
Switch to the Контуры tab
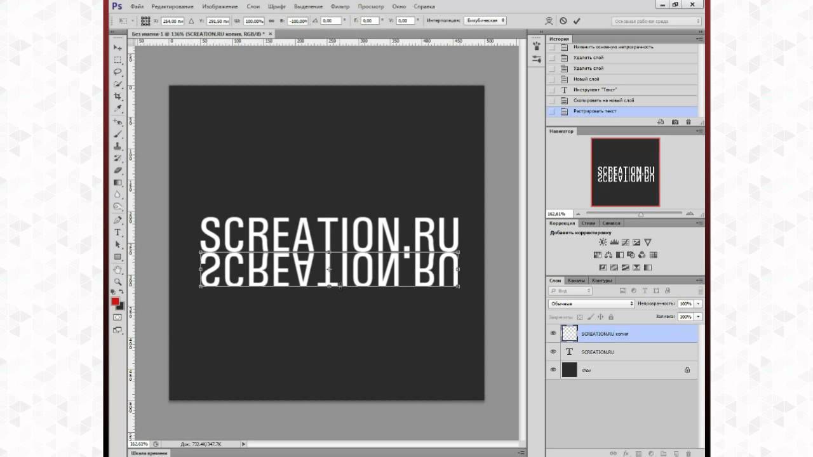coord(601,281)
